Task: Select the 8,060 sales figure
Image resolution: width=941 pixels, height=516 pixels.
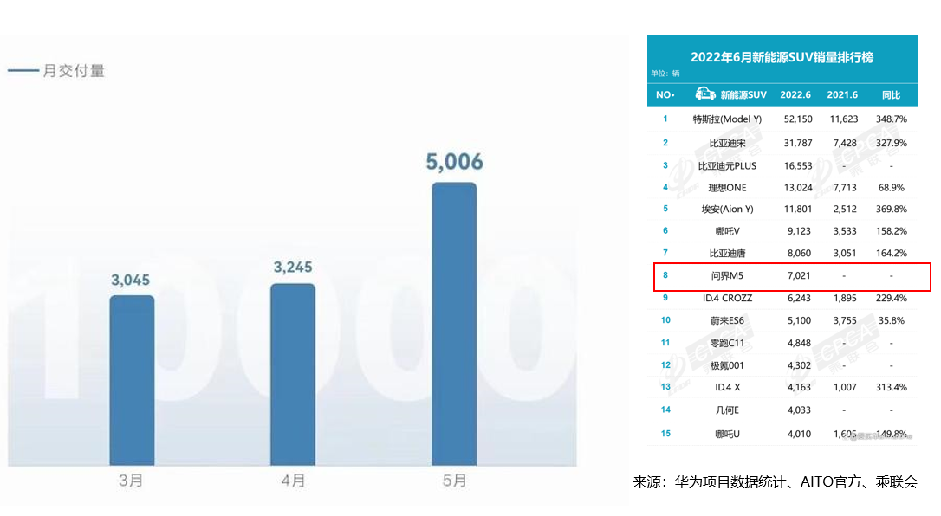Action: (800, 254)
